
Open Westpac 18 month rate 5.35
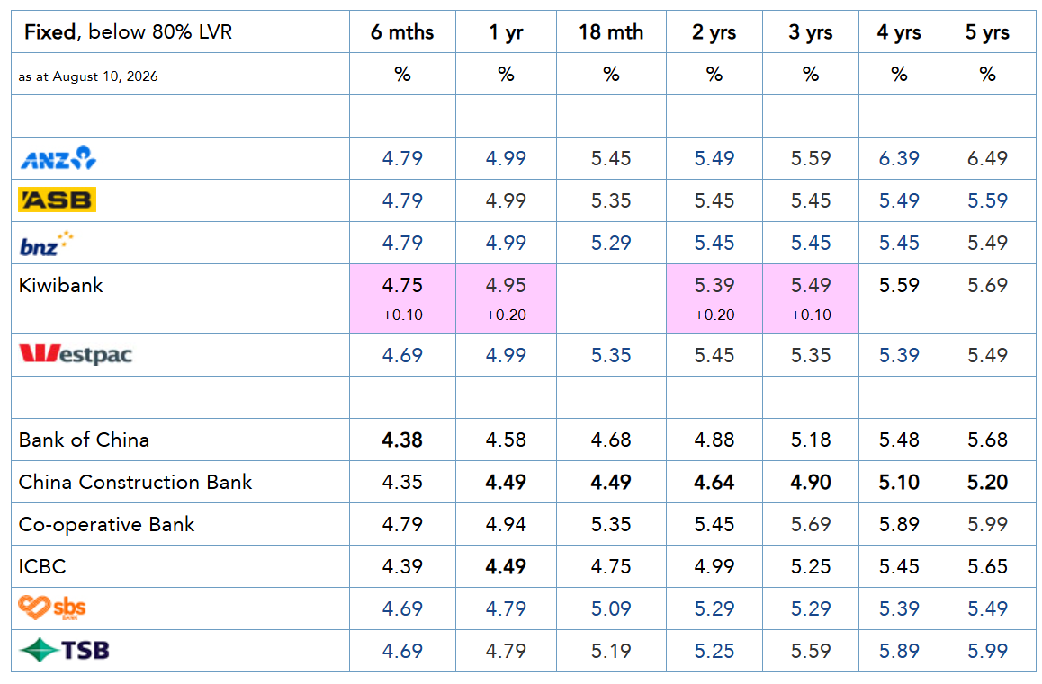tap(611, 355)
